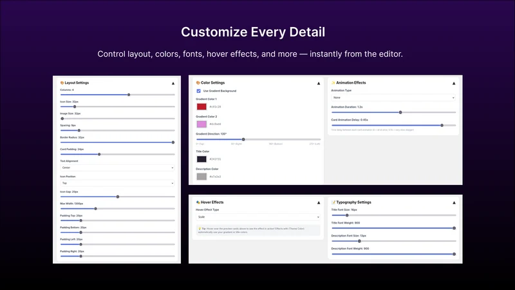Screen dimensions: 515x290
Task: Click the Columns: 4 label
Action: tap(67, 90)
